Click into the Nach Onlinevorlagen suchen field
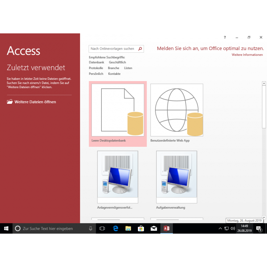Screen dimensions: 267x267 click(x=112, y=49)
